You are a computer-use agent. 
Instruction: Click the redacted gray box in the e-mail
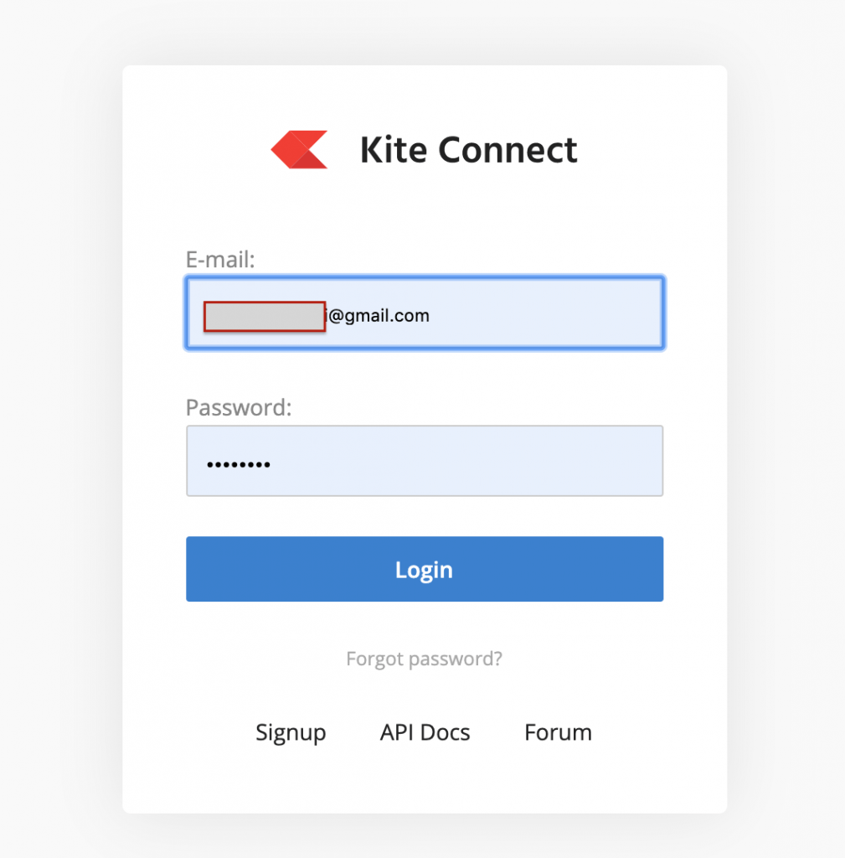click(265, 317)
